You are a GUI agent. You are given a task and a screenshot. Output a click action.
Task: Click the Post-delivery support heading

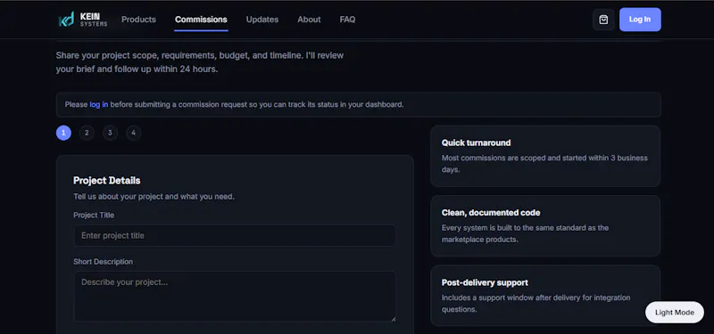tap(485, 282)
